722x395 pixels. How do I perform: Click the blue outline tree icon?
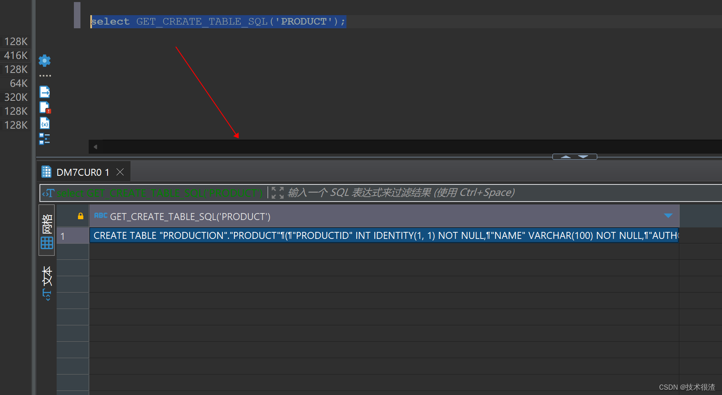pyautogui.click(x=45, y=139)
